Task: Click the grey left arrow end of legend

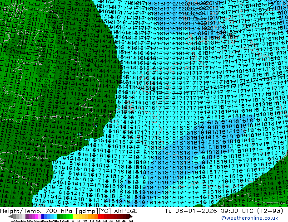Action: click(x=10, y=216)
